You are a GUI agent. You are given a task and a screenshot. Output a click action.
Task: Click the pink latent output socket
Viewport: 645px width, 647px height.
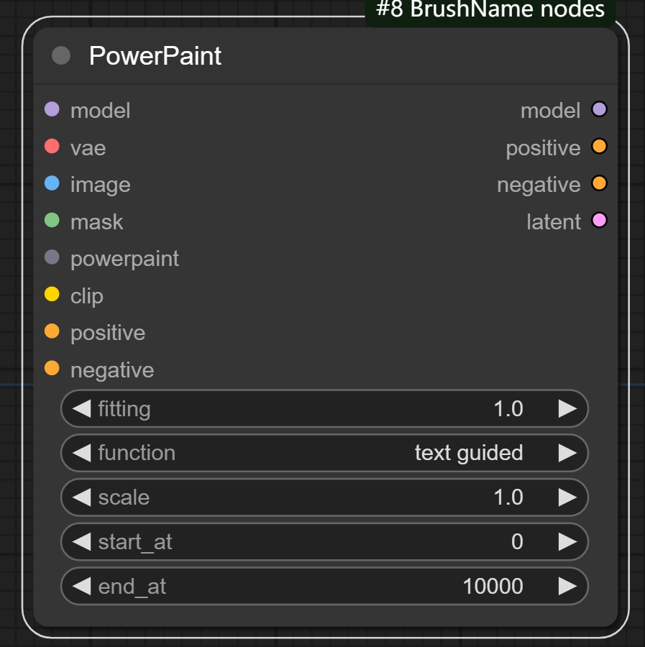[599, 221]
